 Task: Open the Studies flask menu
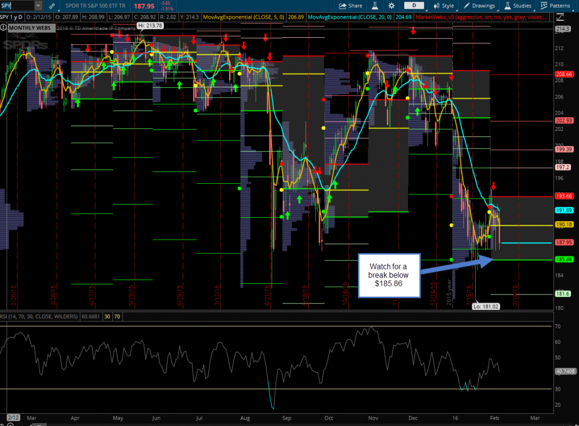click(x=517, y=6)
